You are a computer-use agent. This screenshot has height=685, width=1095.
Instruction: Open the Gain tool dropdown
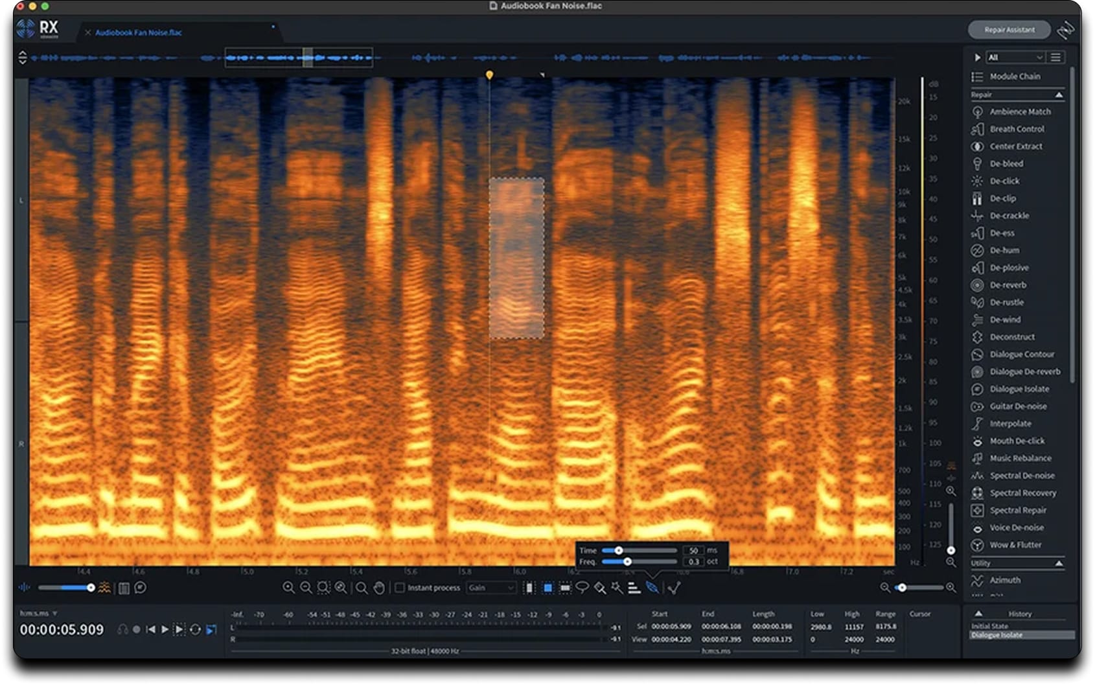point(490,588)
